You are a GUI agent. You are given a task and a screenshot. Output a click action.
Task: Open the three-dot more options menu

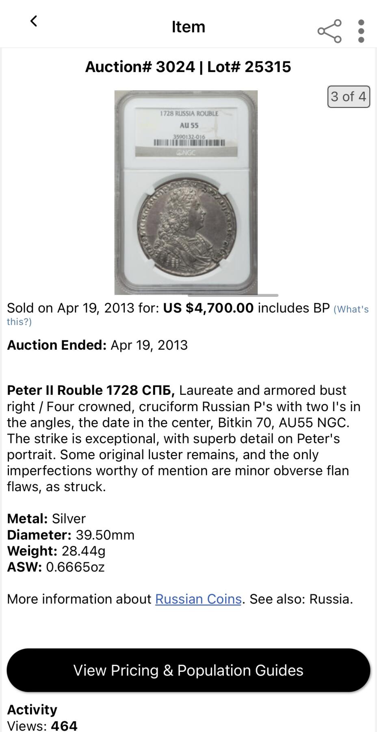pyautogui.click(x=361, y=31)
